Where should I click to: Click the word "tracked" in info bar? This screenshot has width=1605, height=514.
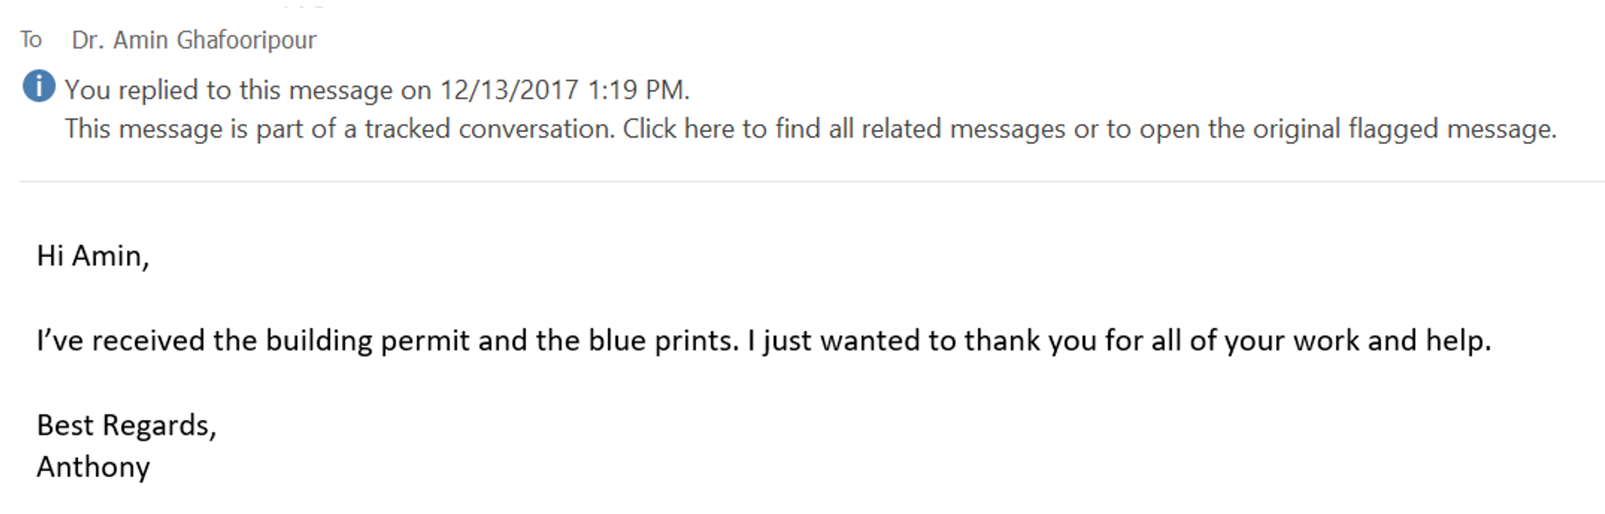(407, 129)
